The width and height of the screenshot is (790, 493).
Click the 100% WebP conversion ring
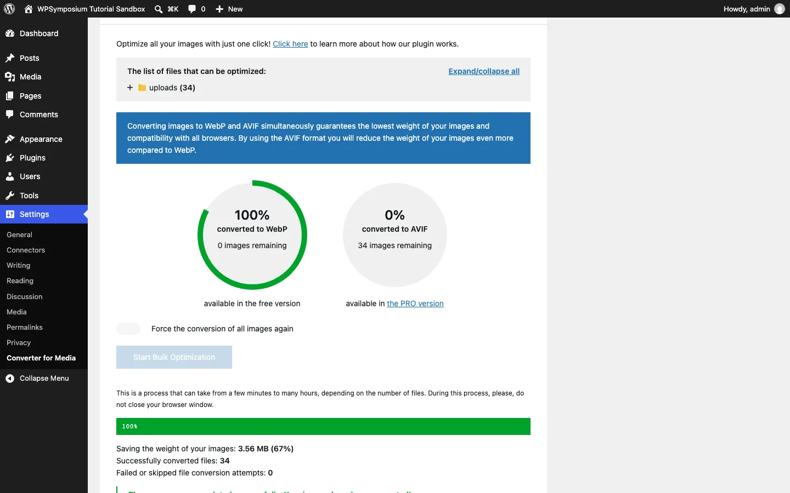(252, 235)
